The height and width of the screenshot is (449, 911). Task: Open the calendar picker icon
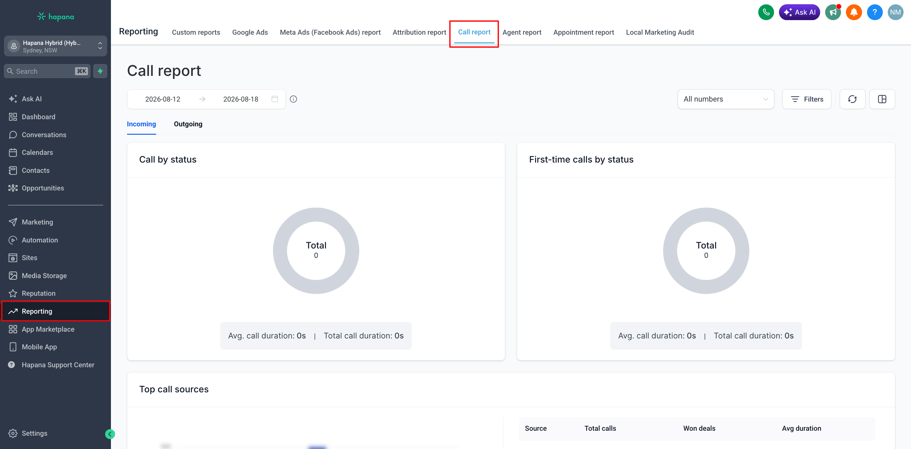pyautogui.click(x=275, y=99)
